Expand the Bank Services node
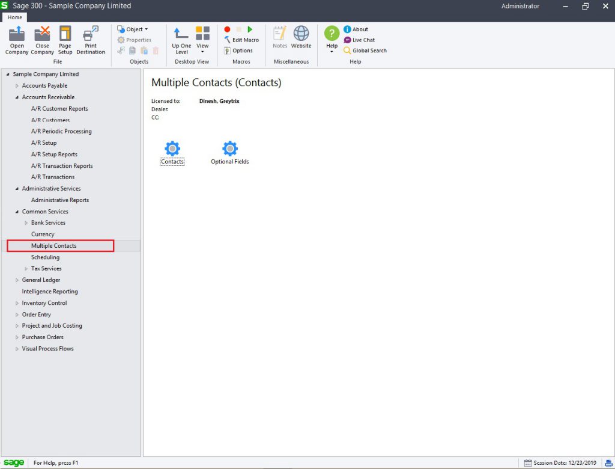615x469 pixels. coord(26,222)
